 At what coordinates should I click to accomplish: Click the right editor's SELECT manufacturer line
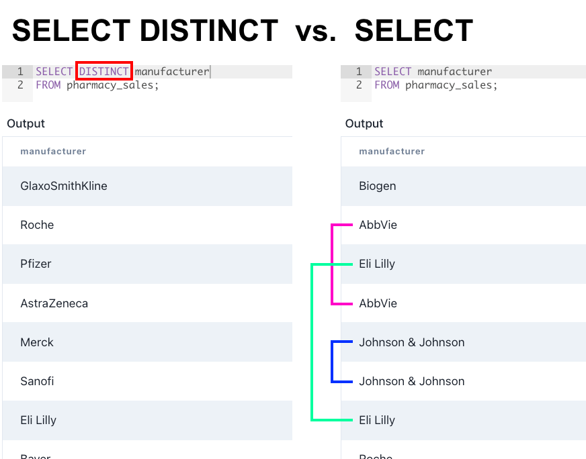[433, 71]
